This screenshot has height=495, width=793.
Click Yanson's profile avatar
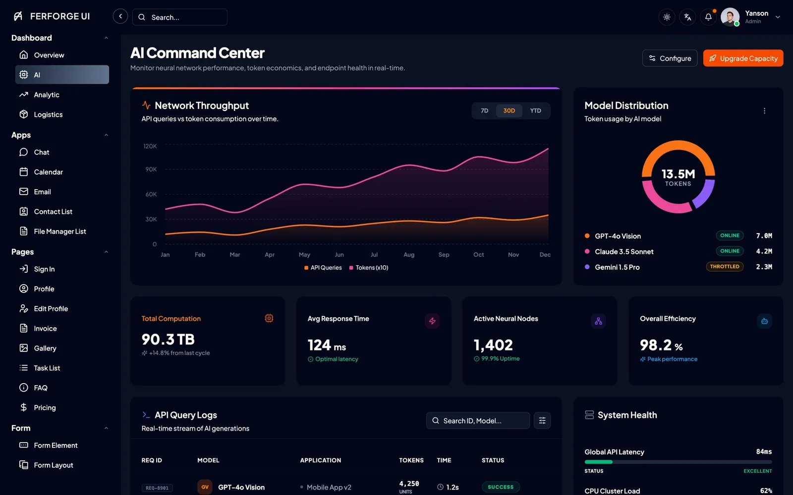coord(730,17)
